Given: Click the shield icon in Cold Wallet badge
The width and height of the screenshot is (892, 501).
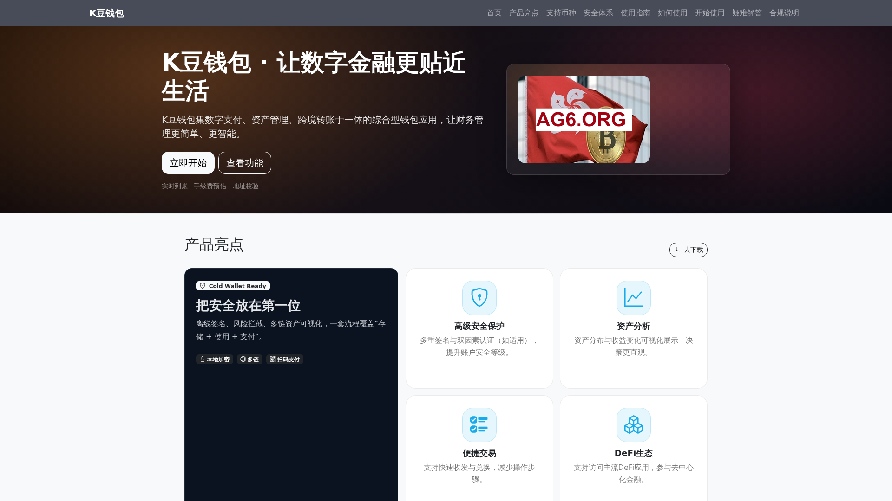Looking at the screenshot, I should pos(203,286).
